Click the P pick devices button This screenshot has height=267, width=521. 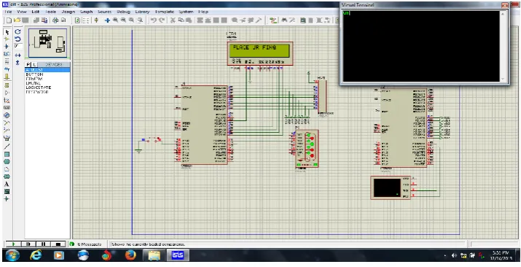pos(28,64)
